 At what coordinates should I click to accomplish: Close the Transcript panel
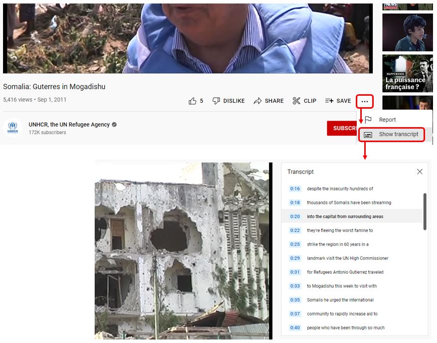point(420,171)
